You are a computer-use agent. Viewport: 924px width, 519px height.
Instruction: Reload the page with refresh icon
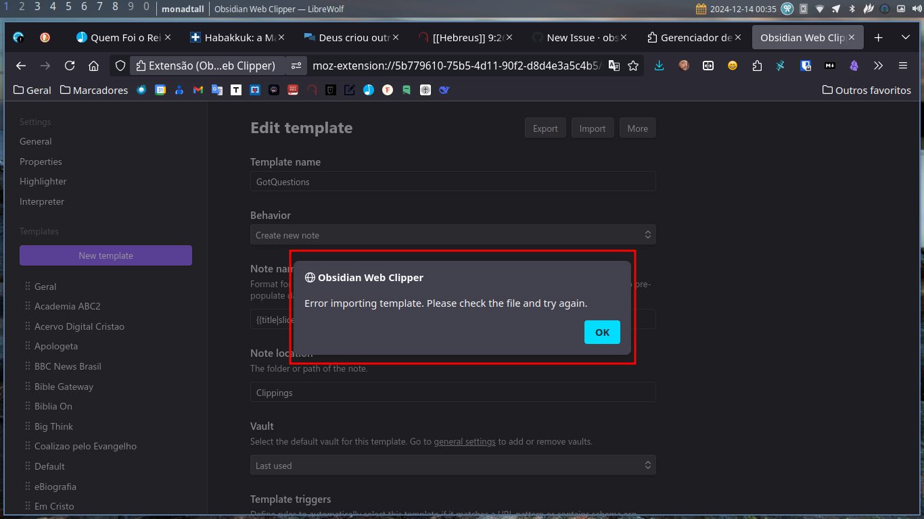click(x=69, y=66)
